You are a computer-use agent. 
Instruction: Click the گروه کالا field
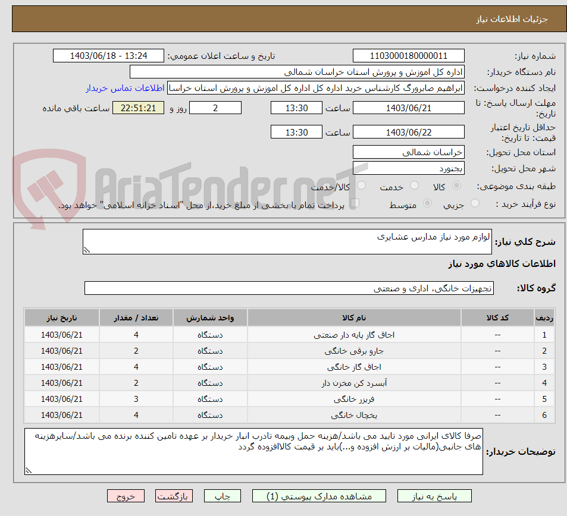[x=289, y=288]
